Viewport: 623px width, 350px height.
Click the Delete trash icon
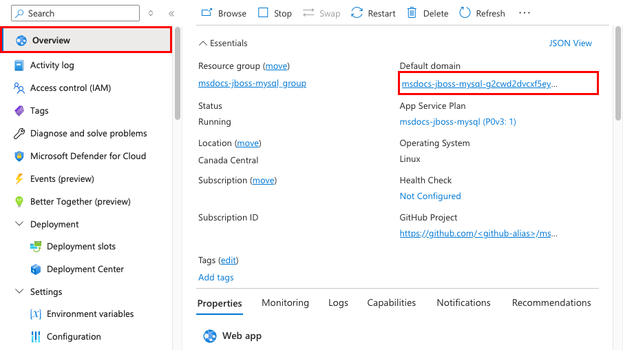412,13
